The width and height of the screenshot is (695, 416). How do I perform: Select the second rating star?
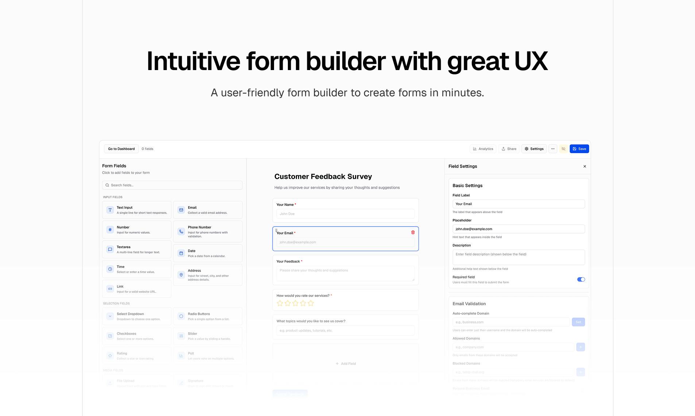coord(287,303)
